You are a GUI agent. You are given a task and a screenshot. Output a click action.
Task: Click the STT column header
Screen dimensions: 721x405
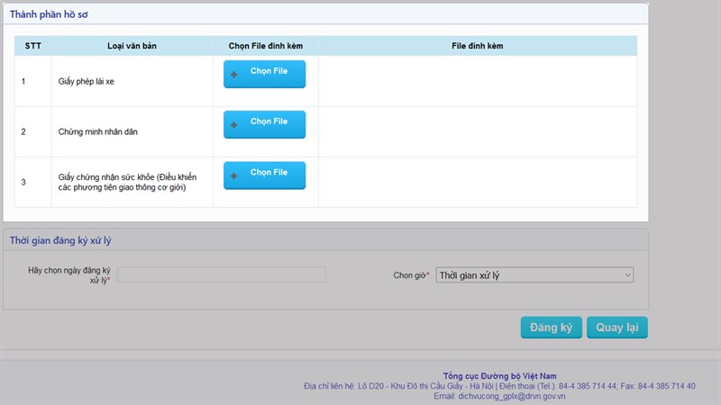point(32,45)
